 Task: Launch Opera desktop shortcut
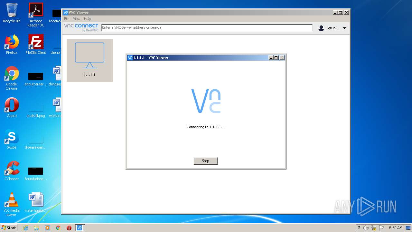point(12,108)
